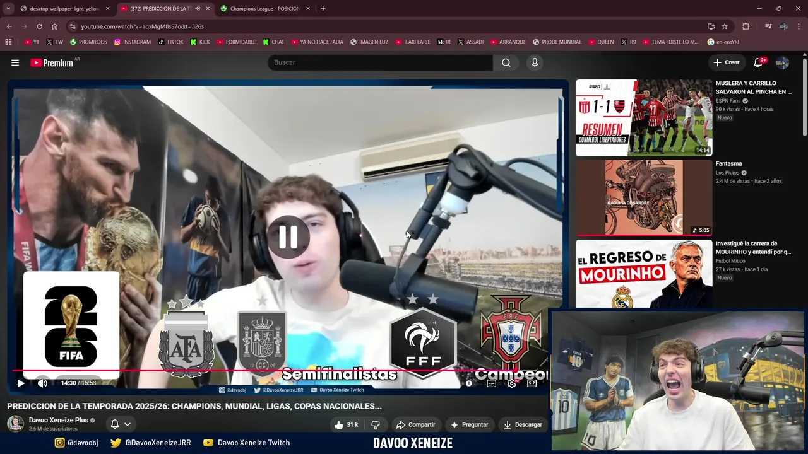
Task: Click the youtube.com address bar URL
Action: point(142,26)
